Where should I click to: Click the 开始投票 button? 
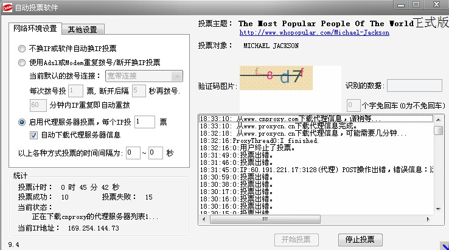[x=296, y=240]
